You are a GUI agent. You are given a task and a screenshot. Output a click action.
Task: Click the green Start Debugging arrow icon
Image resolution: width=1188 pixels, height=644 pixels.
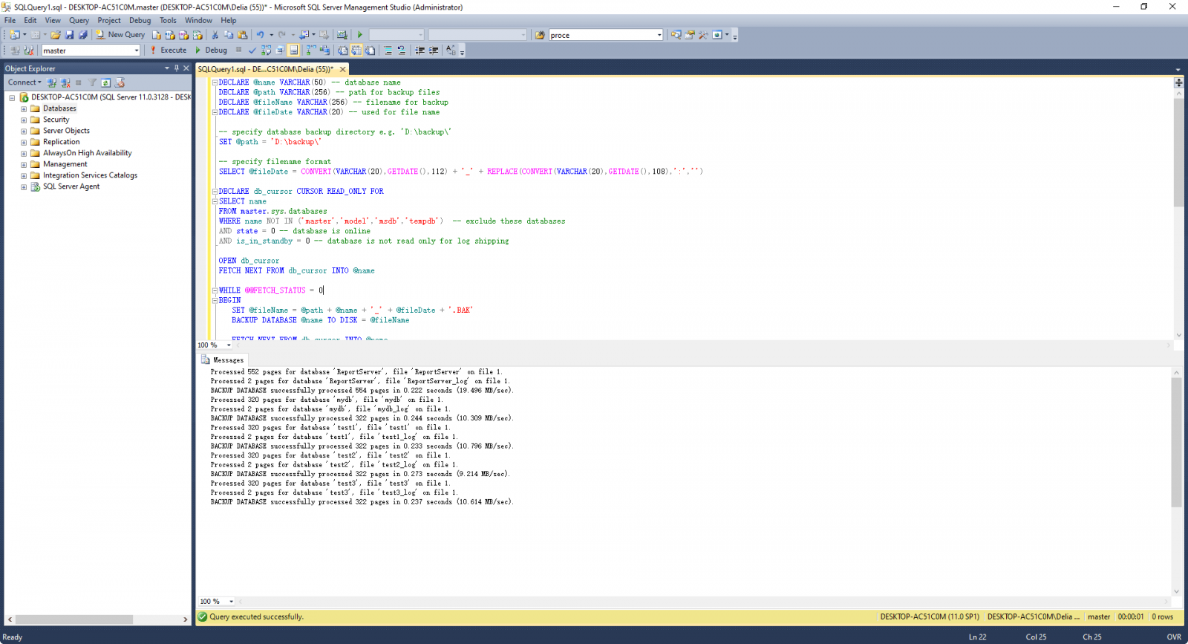(x=360, y=35)
